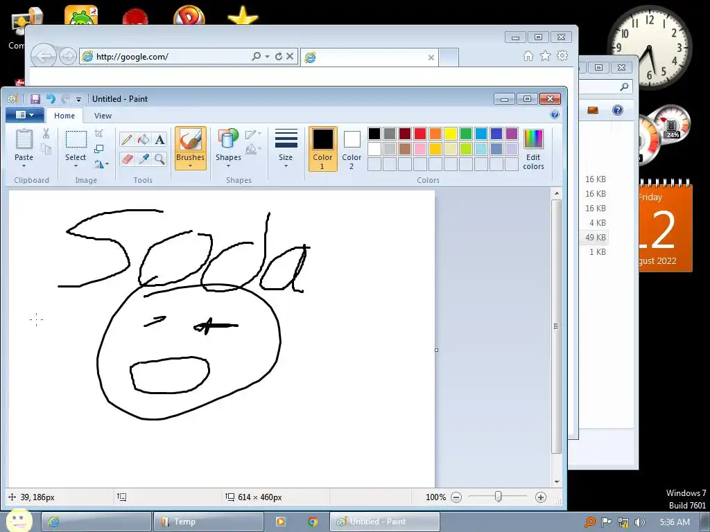The image size is (710, 532).
Task: Select the Pencil tool in Paint
Action: pos(128,139)
